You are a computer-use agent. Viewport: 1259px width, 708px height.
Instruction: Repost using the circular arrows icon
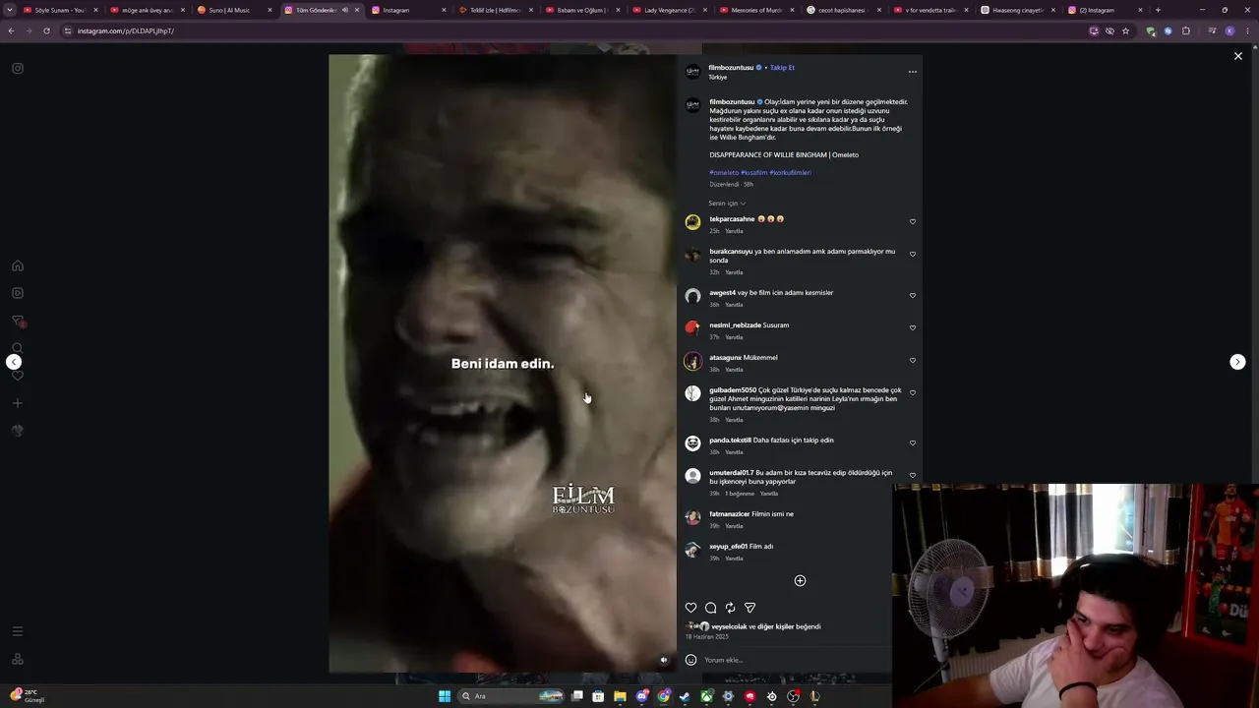click(x=730, y=608)
